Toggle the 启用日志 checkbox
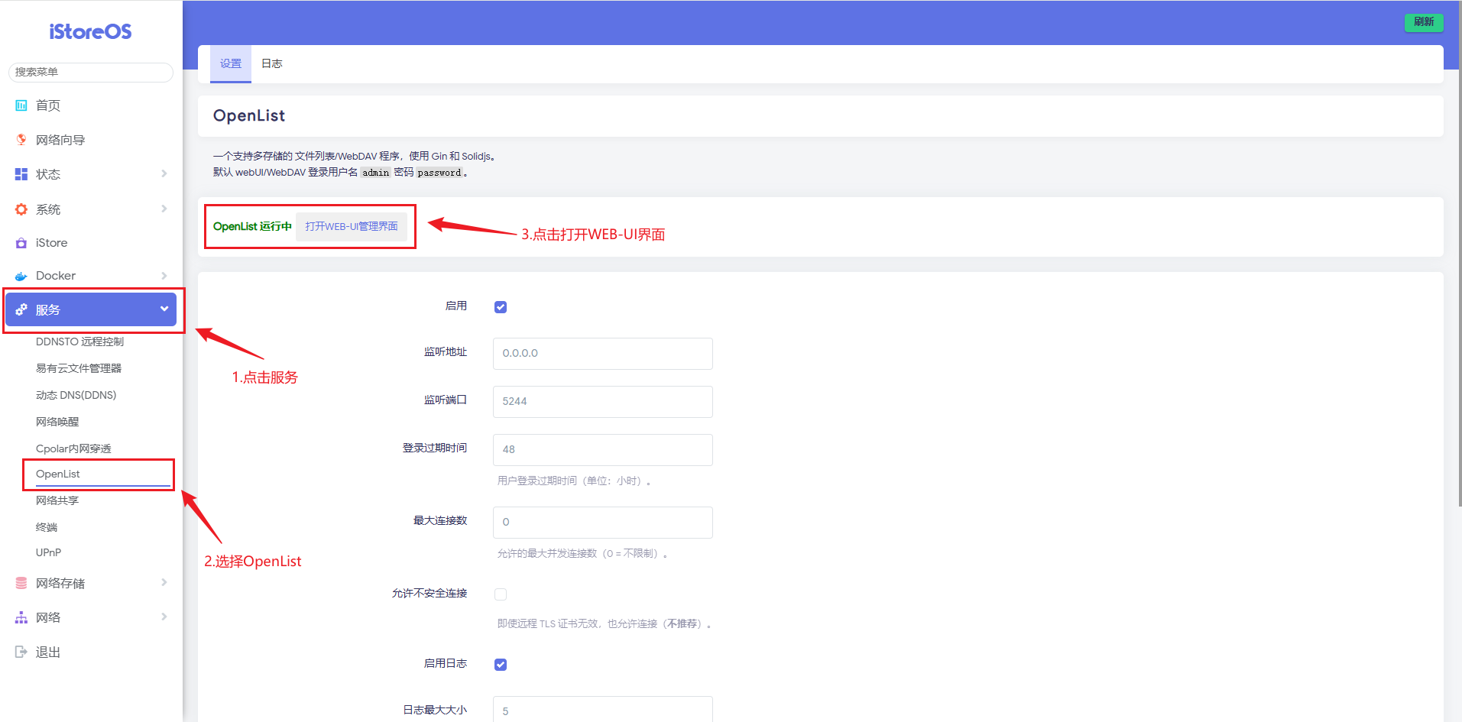Image resolution: width=1462 pixels, height=722 pixels. pyautogui.click(x=501, y=665)
